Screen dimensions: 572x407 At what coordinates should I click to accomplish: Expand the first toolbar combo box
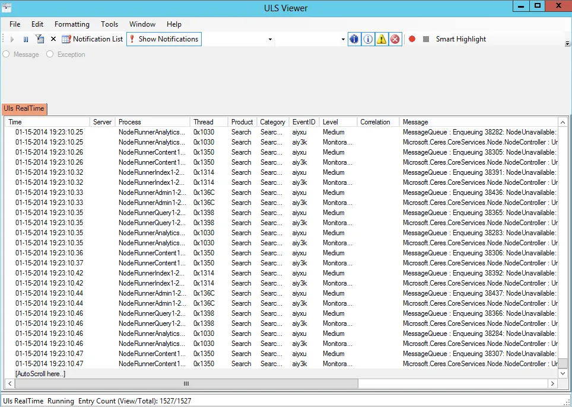tap(270, 39)
